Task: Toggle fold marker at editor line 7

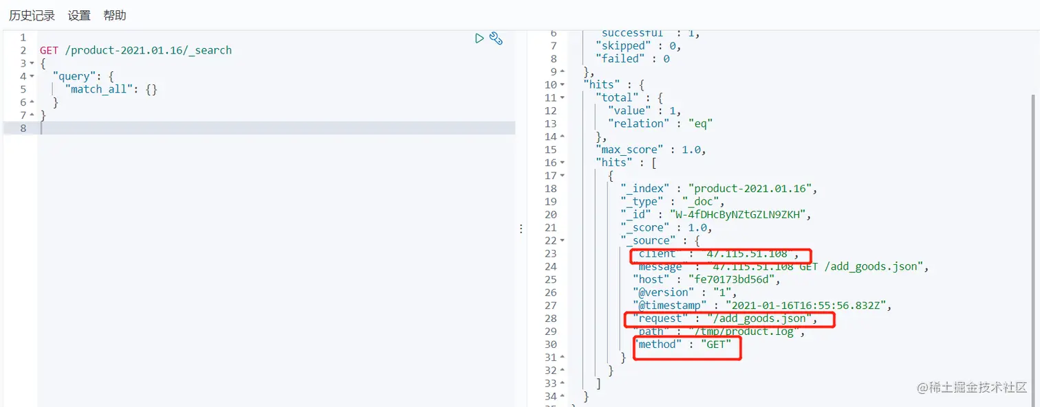Action: coord(32,115)
